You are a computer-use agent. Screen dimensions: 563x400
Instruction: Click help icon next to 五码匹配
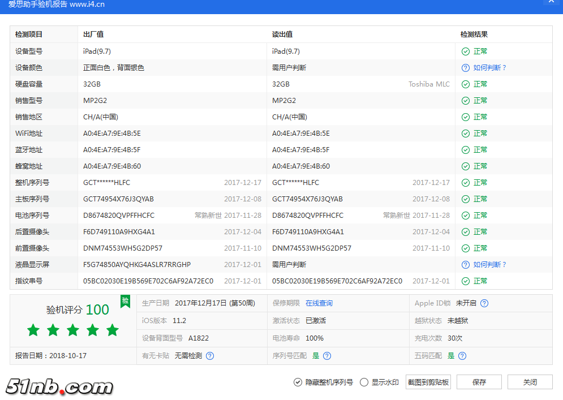(x=462, y=356)
